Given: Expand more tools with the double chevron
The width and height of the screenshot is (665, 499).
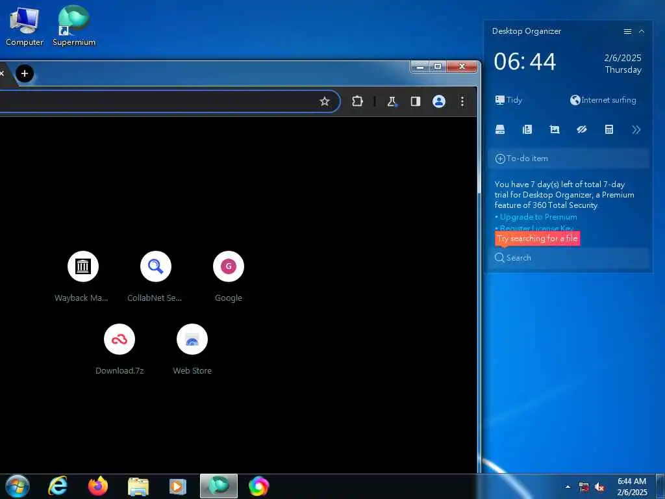Looking at the screenshot, I should coord(636,130).
